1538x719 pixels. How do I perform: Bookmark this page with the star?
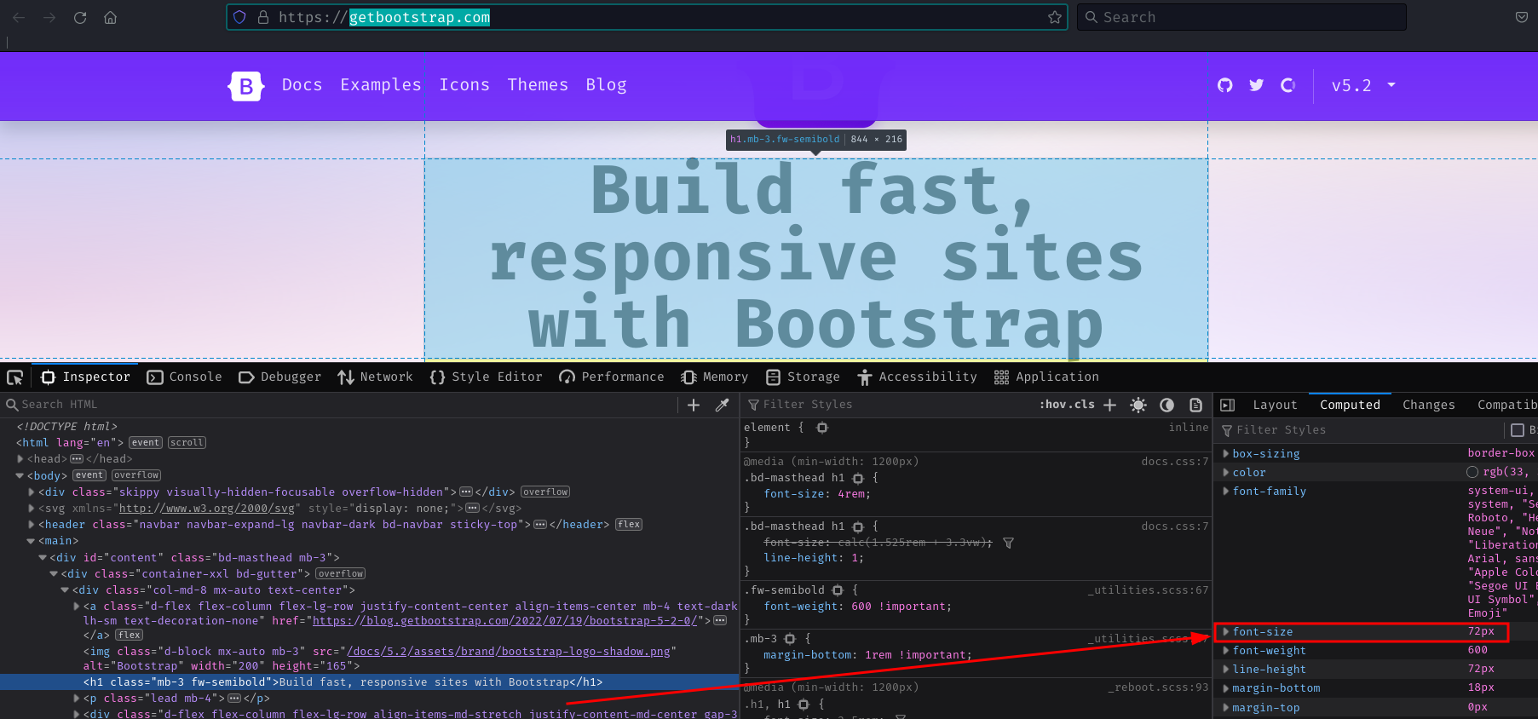click(x=1055, y=17)
